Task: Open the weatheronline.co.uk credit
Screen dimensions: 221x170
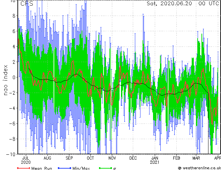Action: point(199,168)
